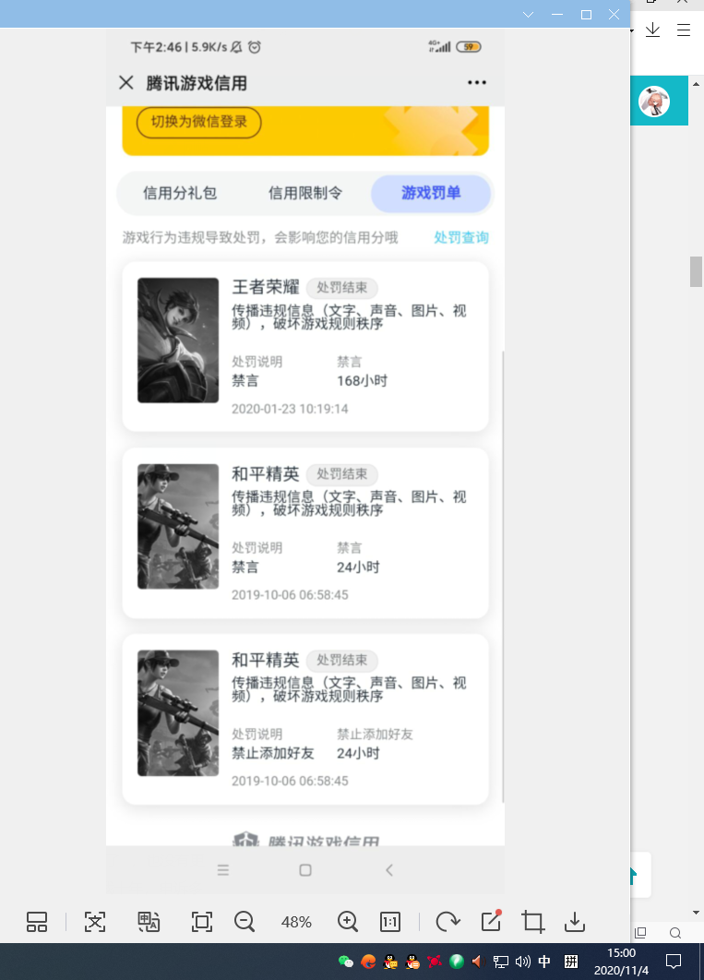Click the muted red speaker tray icon
This screenshot has height=980, width=704.
(479, 962)
